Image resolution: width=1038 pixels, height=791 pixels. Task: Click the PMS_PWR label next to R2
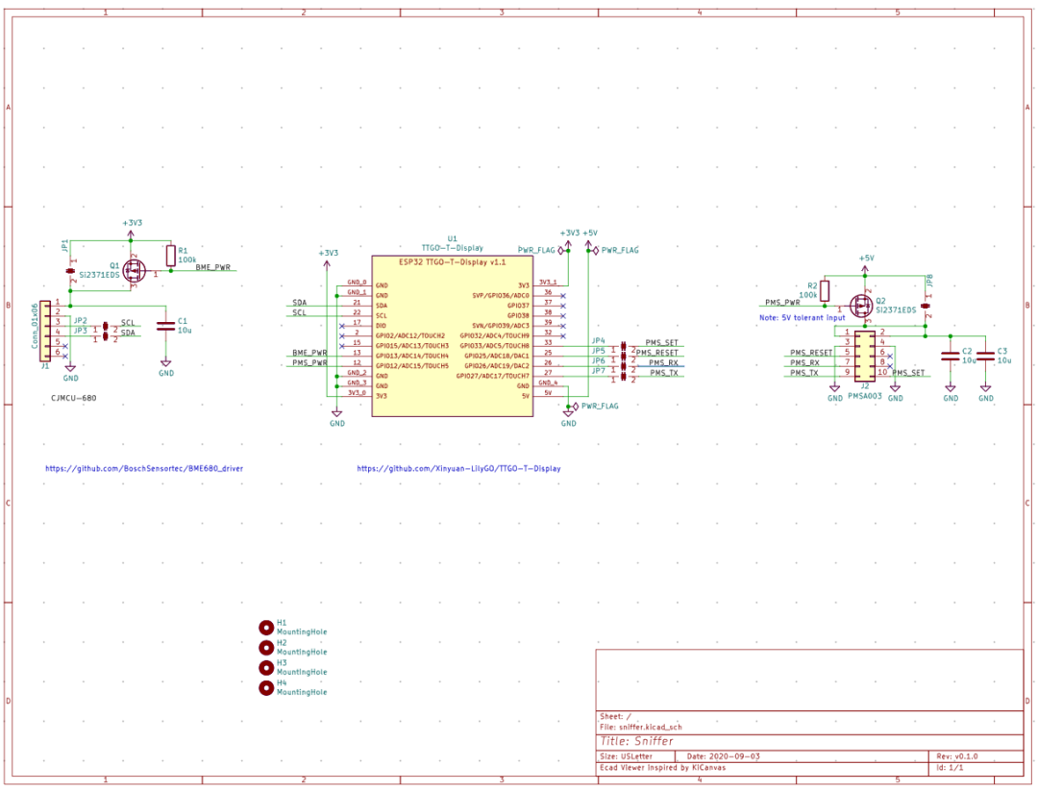[782, 303]
